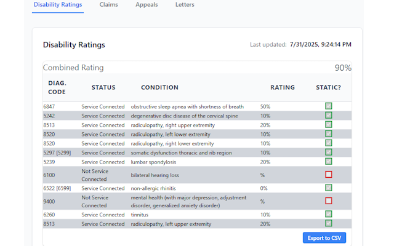Toggle static checkbox for tinnitus
This screenshot has width=394, height=246.
(328, 214)
